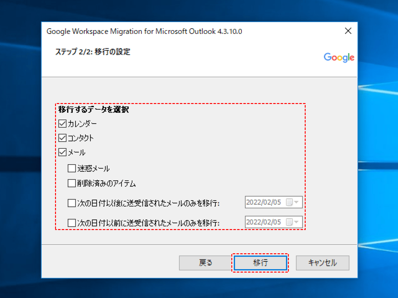
Task: Start migration with the 移行 button
Action: point(260,263)
